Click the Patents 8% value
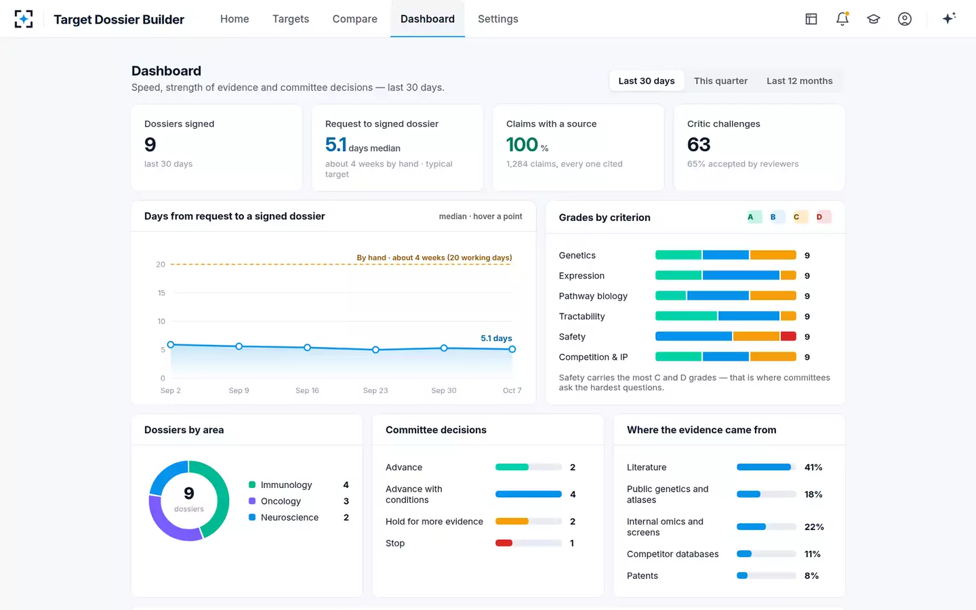The image size is (976, 610). pos(811,575)
